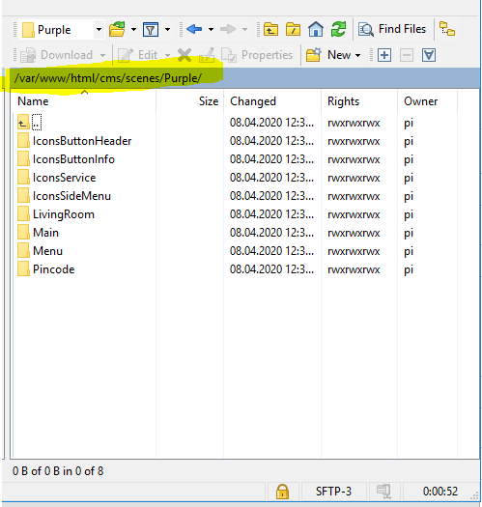The width and height of the screenshot is (482, 507).
Task: Expand the Edit dropdown arrow
Action: 167,55
